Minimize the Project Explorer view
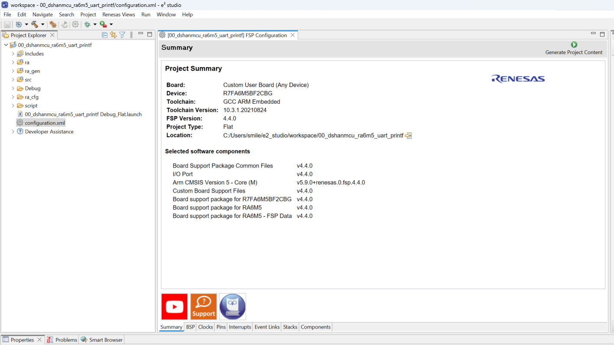This screenshot has width=614, height=345. [x=140, y=34]
